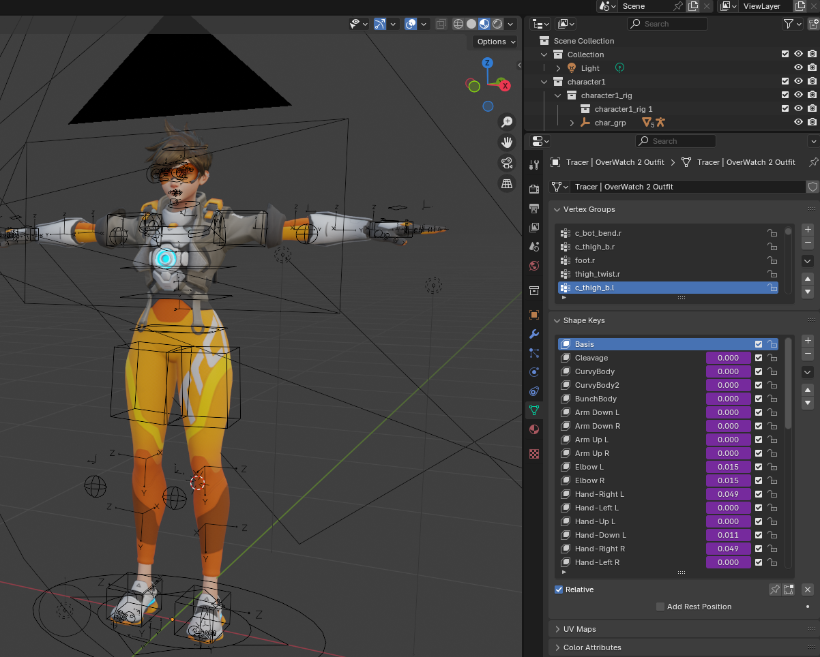Uncheck the Relative shape keys checkbox
The height and width of the screenshot is (657, 820).
(559, 590)
